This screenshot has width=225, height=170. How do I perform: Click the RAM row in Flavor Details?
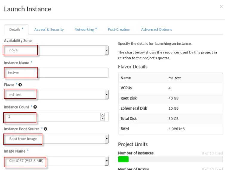tap(170, 129)
